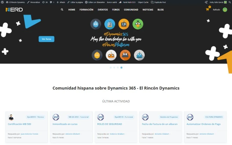Open Juan Antonio Tomás profile
Image resolution: width=232 pixels, height=145 pixels.
pos(30,134)
